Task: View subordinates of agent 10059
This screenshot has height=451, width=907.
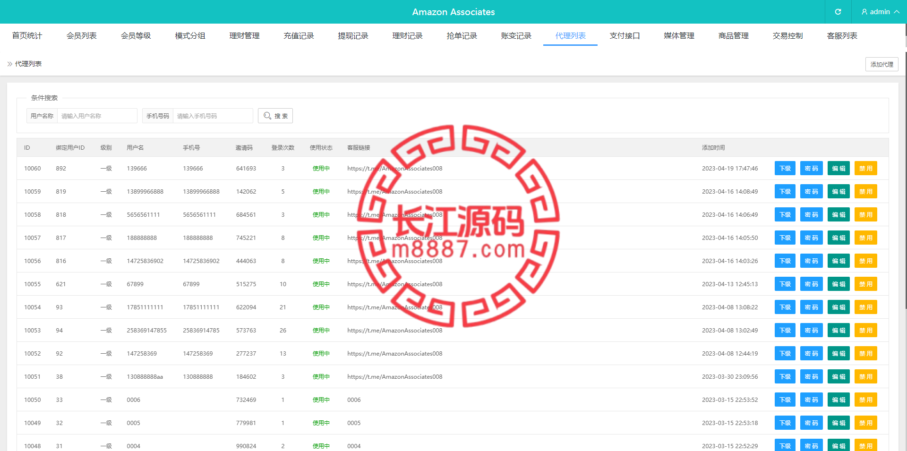Action: (x=785, y=191)
